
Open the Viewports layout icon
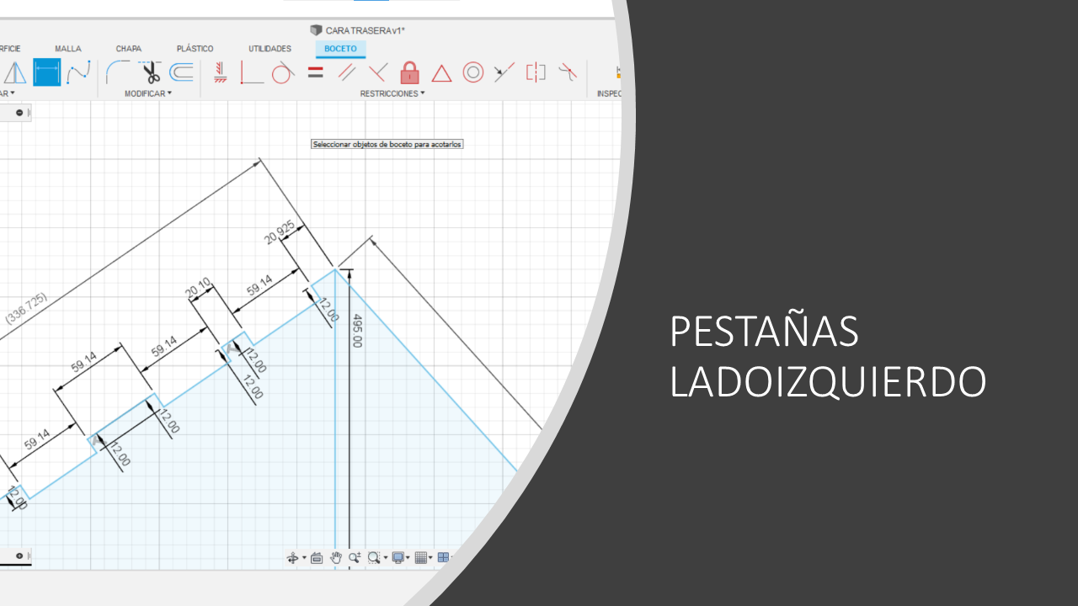point(443,557)
